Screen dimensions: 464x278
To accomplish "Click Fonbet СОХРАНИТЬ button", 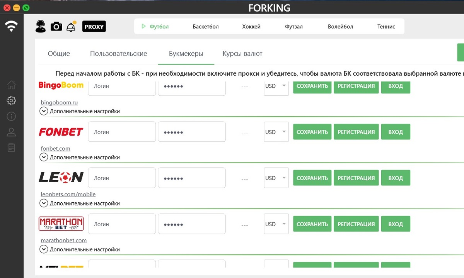I will (x=312, y=132).
